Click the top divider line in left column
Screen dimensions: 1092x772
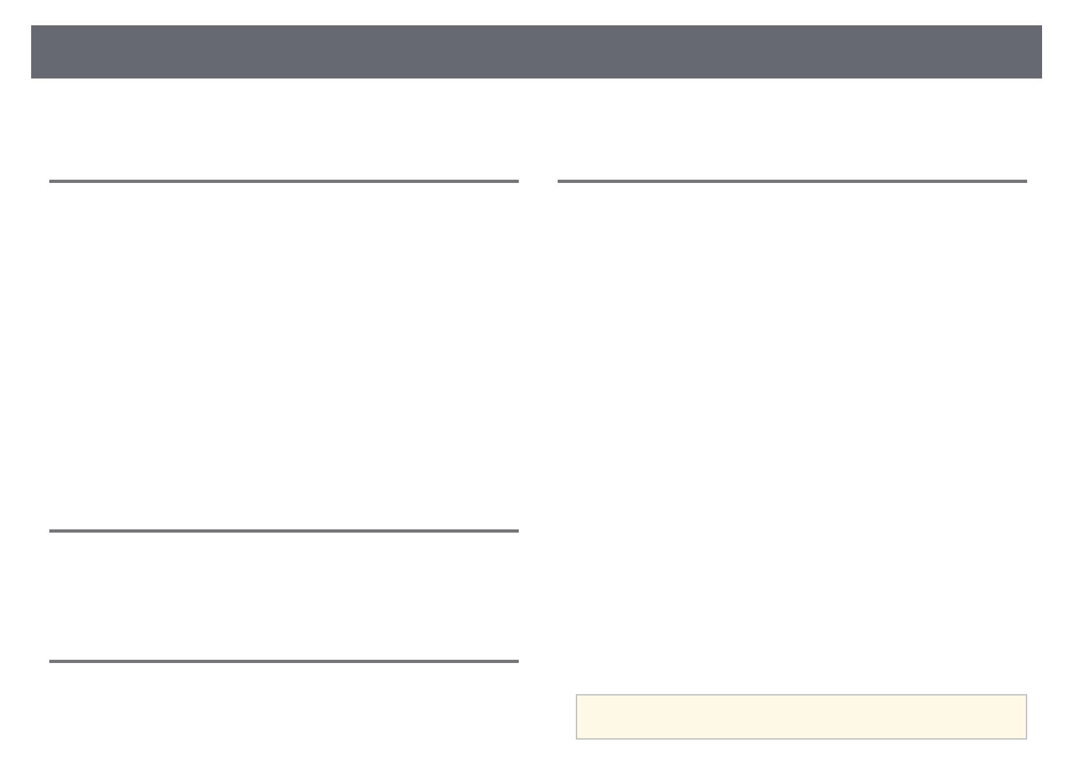pyautogui.click(x=283, y=182)
